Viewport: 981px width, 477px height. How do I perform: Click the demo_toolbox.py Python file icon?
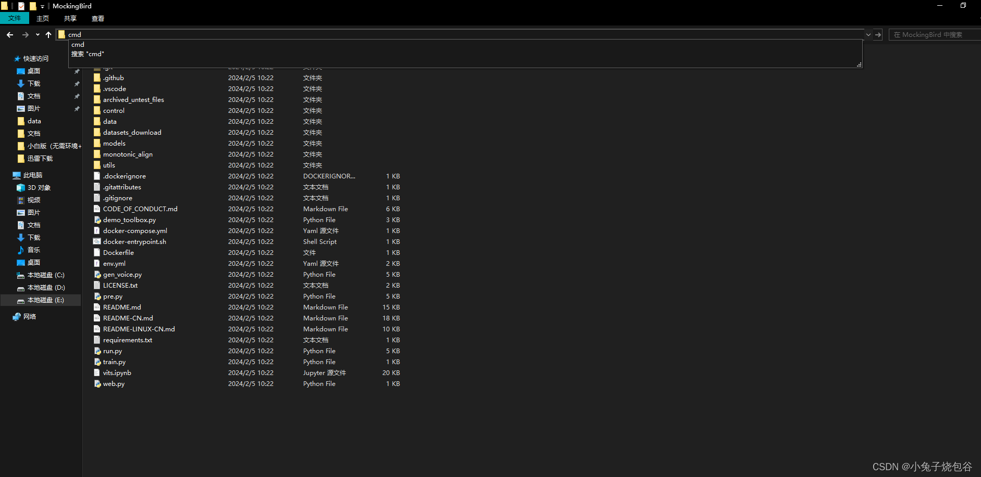pos(97,220)
